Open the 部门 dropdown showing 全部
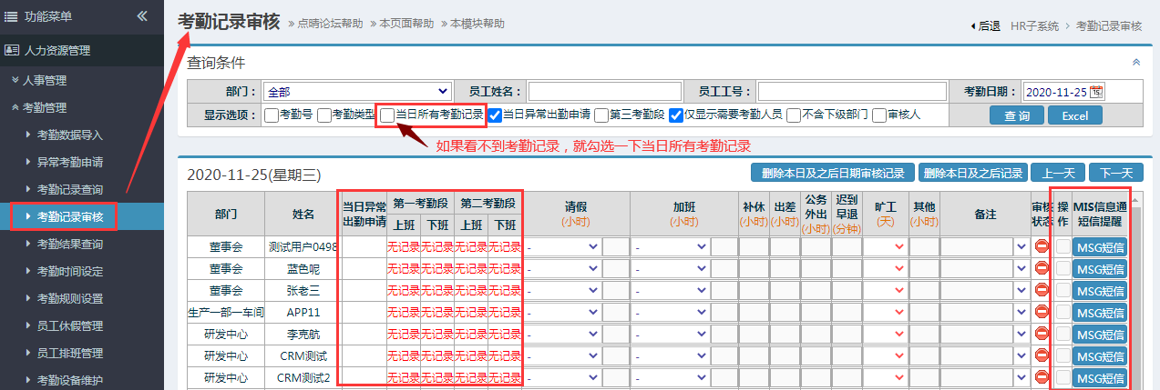This screenshot has width=1160, height=390. click(x=356, y=92)
